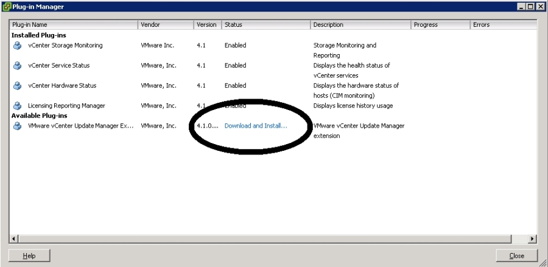Sort by Description column header

pos(360,25)
